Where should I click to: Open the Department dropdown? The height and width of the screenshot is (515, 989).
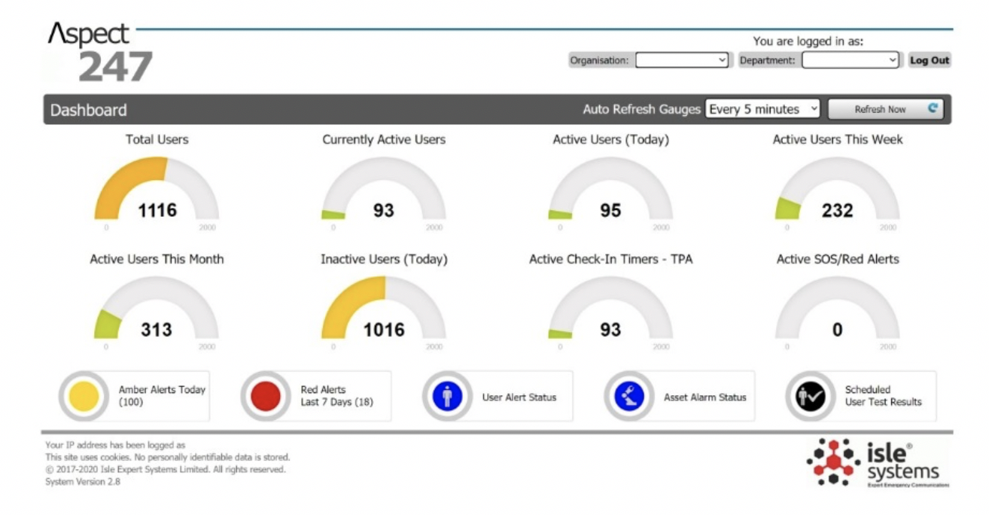click(851, 60)
